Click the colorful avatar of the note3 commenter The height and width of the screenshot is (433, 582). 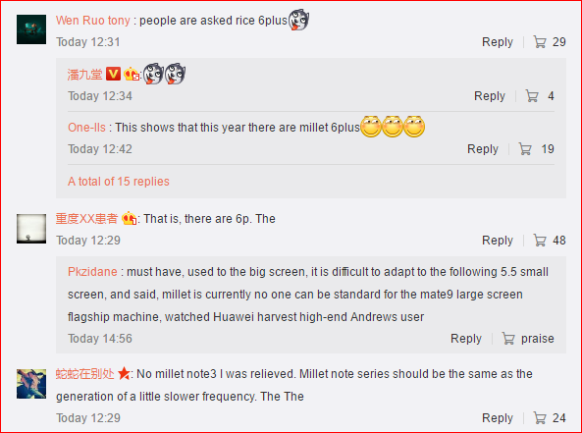[x=31, y=384]
